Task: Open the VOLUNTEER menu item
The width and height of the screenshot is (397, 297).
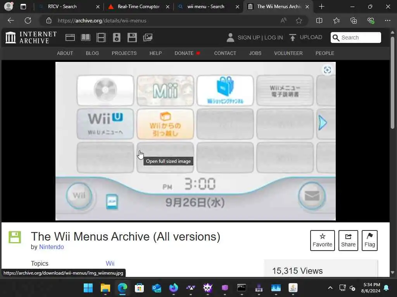Action: tap(288, 53)
